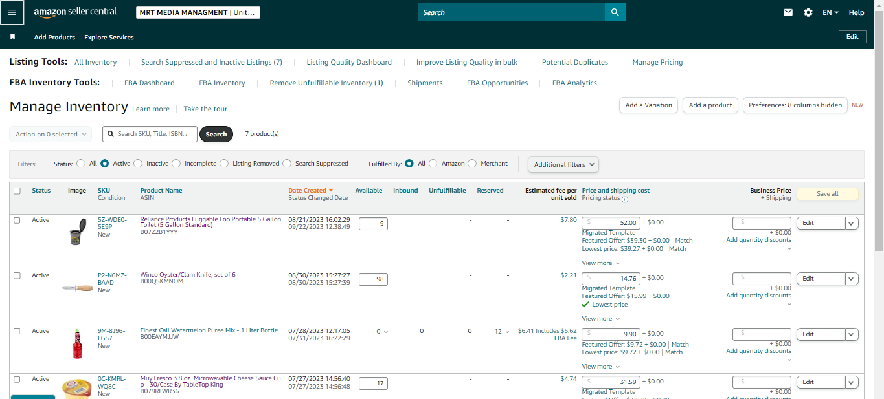884x399 pixels.
Task: Open Preferences: 8 columns hidden
Action: pyautogui.click(x=795, y=105)
